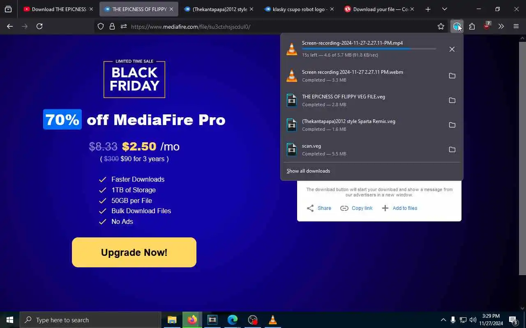This screenshot has height=328, width=526.
Task: Open Vegas Pro from taskbar
Action: [x=212, y=320]
